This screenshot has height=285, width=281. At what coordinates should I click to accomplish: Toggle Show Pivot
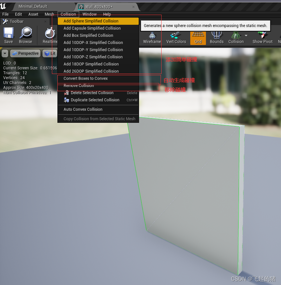click(262, 38)
